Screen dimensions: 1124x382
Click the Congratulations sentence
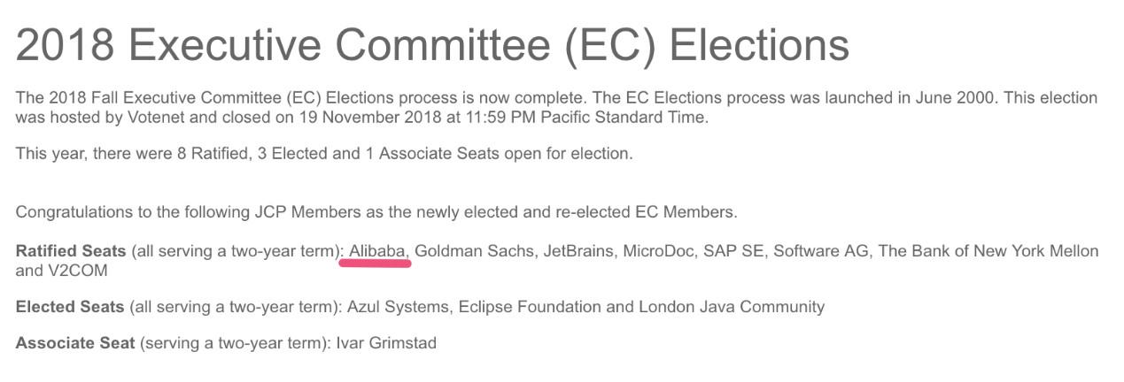[x=376, y=212]
